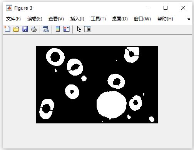Screen dimensions: 194x150
Task: Open the 工具(T) menu
Action: (98, 19)
